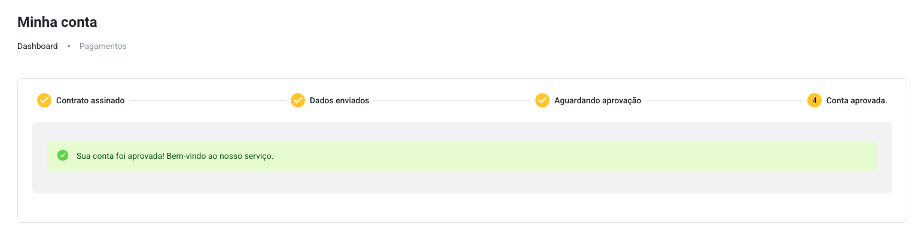Click connector line after 'Dados enviados' step
Screen dimensions: 921x249
(x=452, y=100)
